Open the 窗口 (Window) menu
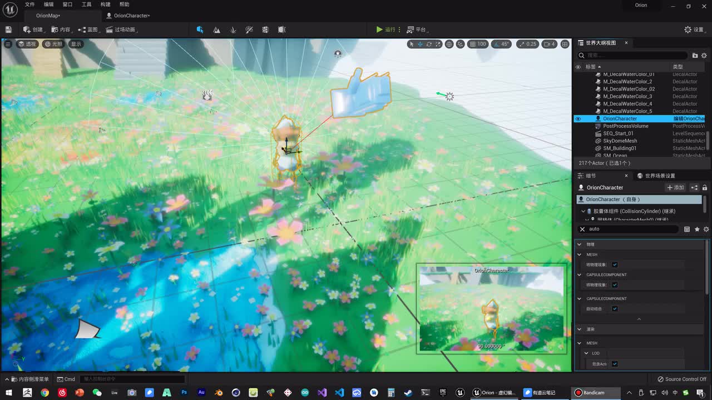 coord(67,4)
